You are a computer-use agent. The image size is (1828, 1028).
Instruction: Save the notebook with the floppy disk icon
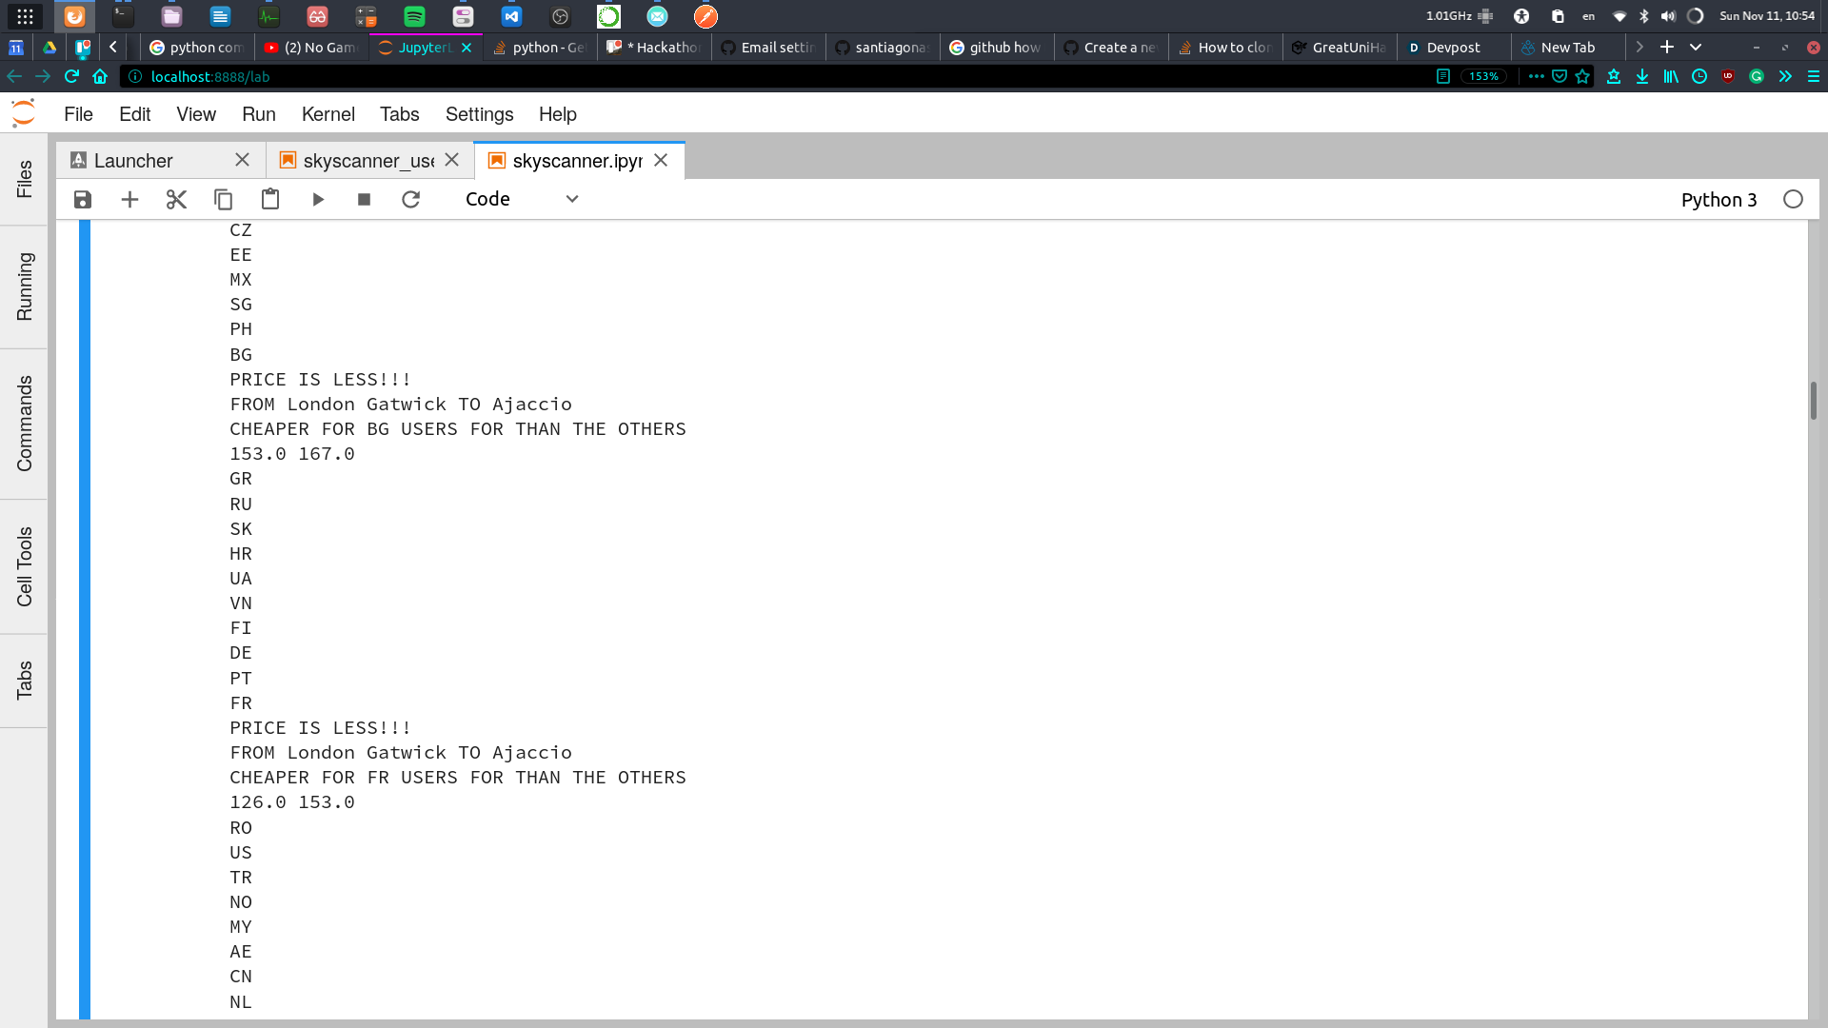(x=83, y=200)
